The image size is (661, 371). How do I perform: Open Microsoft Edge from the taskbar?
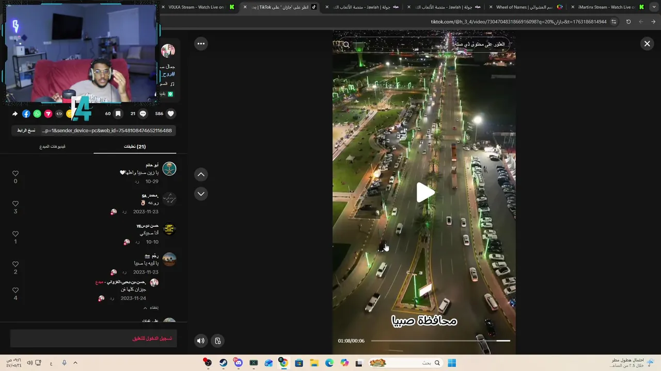pos(329,363)
